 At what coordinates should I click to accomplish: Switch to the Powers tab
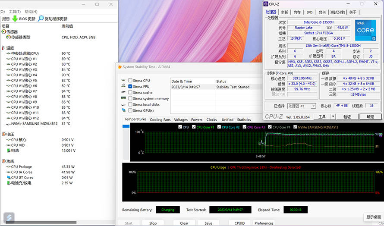tap(197, 120)
